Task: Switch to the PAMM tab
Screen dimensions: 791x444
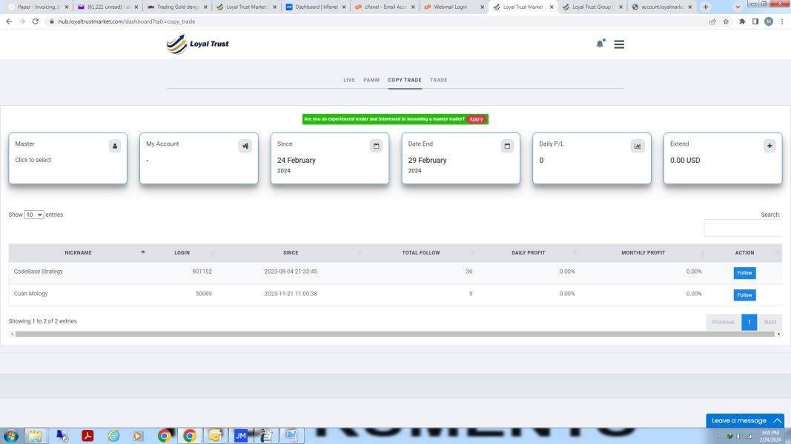Action: (x=371, y=80)
